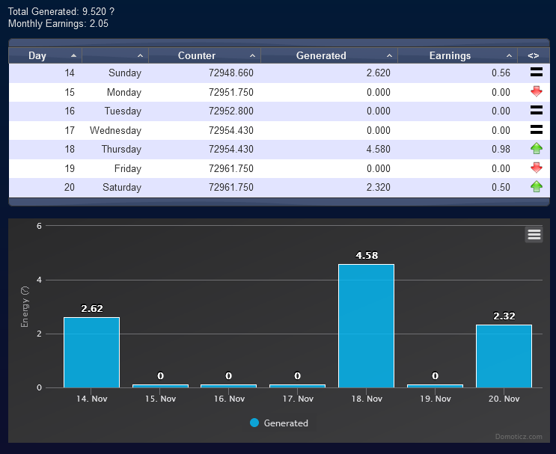Image resolution: width=556 pixels, height=454 pixels.
Task: Click counter value 72961.750 in Friday row
Action: (x=230, y=168)
